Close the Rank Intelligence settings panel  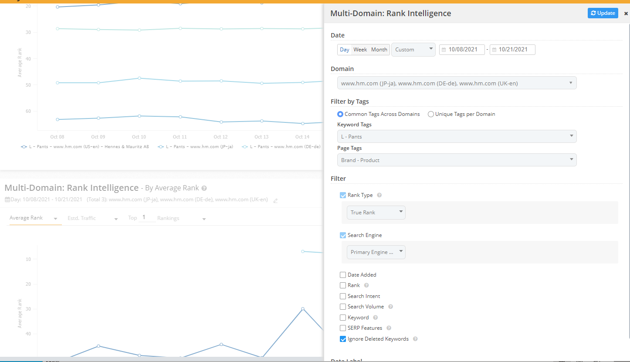point(626,14)
